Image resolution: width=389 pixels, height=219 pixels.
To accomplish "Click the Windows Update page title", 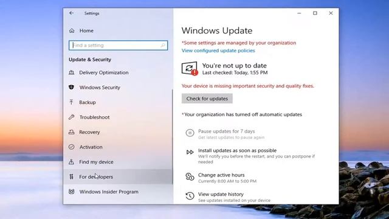I will pos(217,30).
